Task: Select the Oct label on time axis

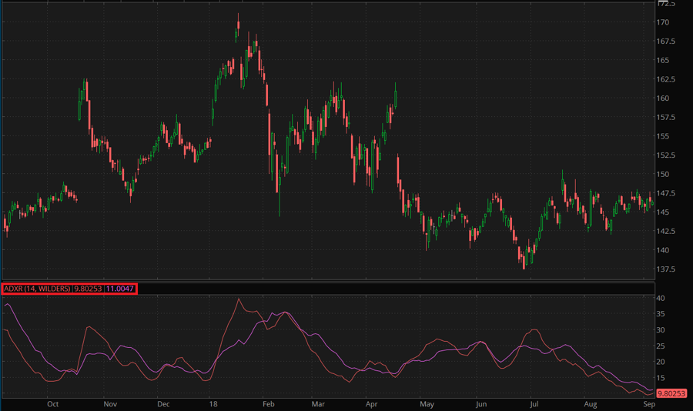Action: (x=52, y=403)
